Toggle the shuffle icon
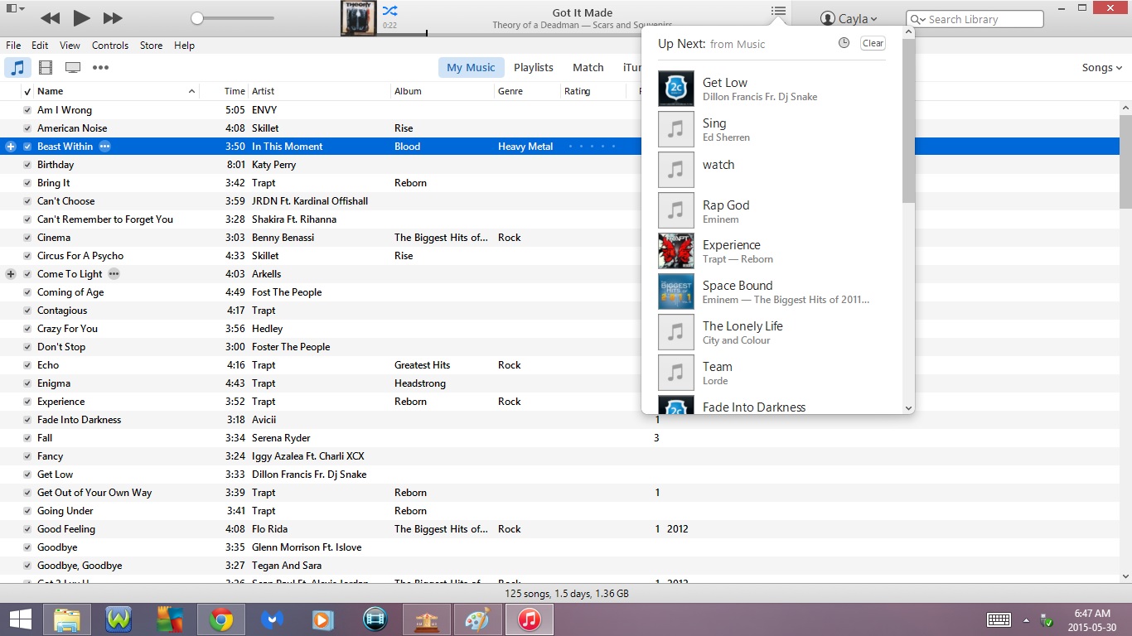 click(x=389, y=11)
